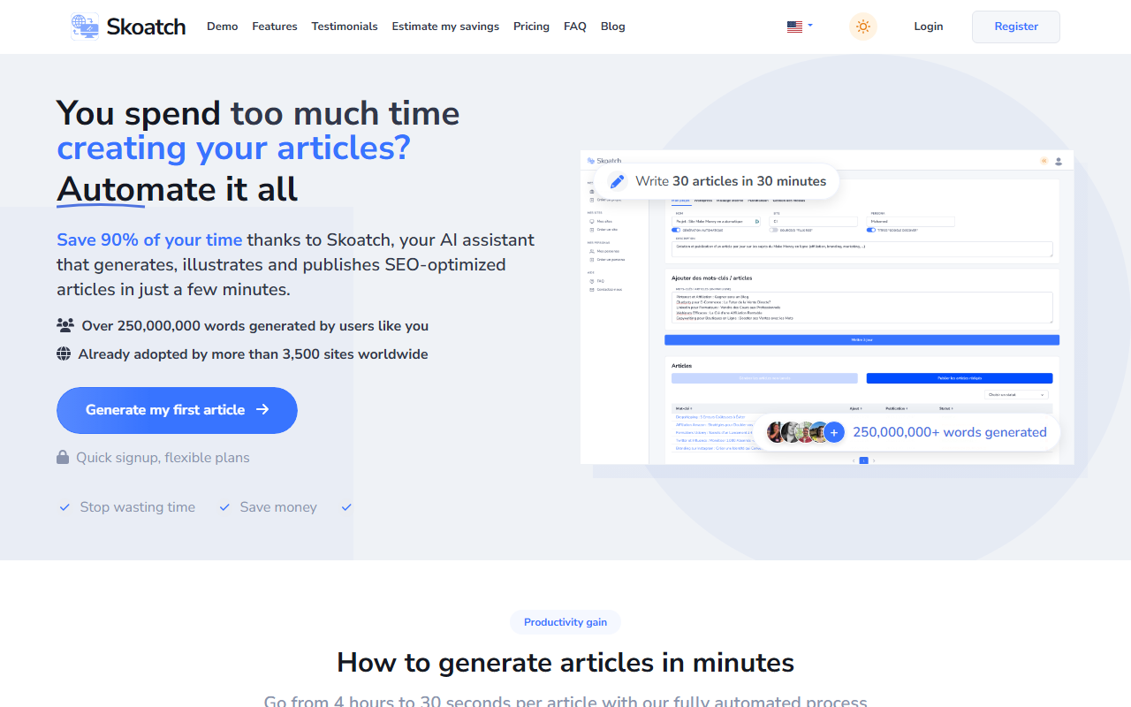Click the Skoatch logo in the header

click(x=128, y=27)
